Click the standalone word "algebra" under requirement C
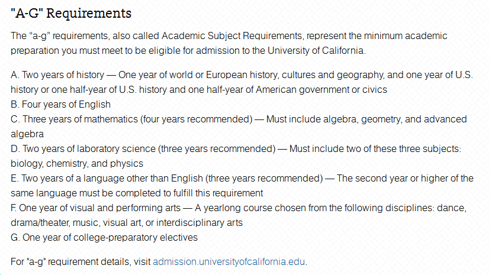The width and height of the screenshot is (489, 275). pyautogui.click(x=27, y=134)
